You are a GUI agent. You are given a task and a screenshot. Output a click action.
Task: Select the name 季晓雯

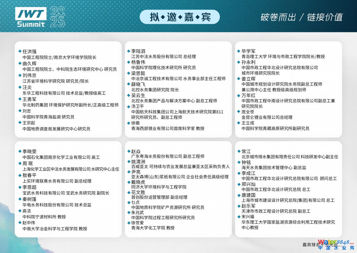click(29, 151)
